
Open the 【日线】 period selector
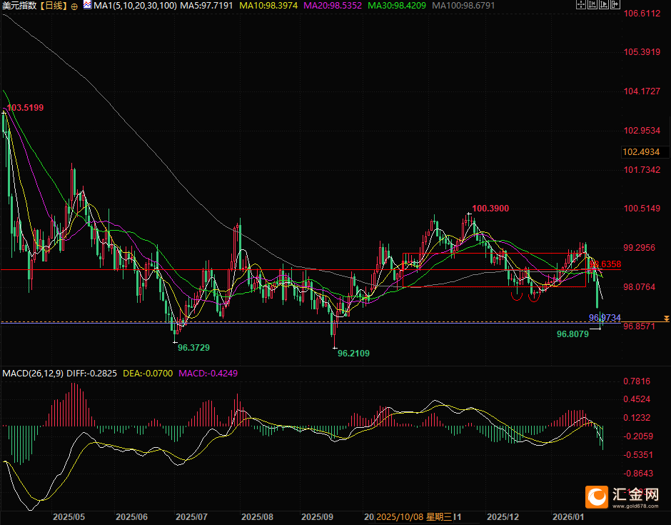point(54,6)
